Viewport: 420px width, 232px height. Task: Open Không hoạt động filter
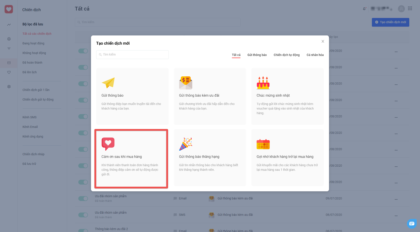tap(34, 53)
